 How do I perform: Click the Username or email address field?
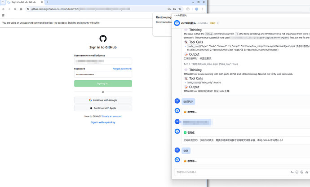pos(103,61)
